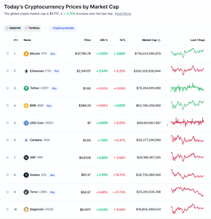Sort the table by 24h % column
Viewport: 211px width, 219px height.
[x=104, y=40]
